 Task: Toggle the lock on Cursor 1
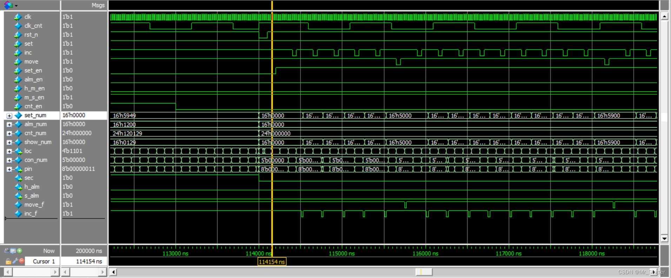coord(8,261)
